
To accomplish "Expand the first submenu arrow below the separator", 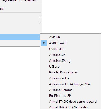I will pos(40,17).
